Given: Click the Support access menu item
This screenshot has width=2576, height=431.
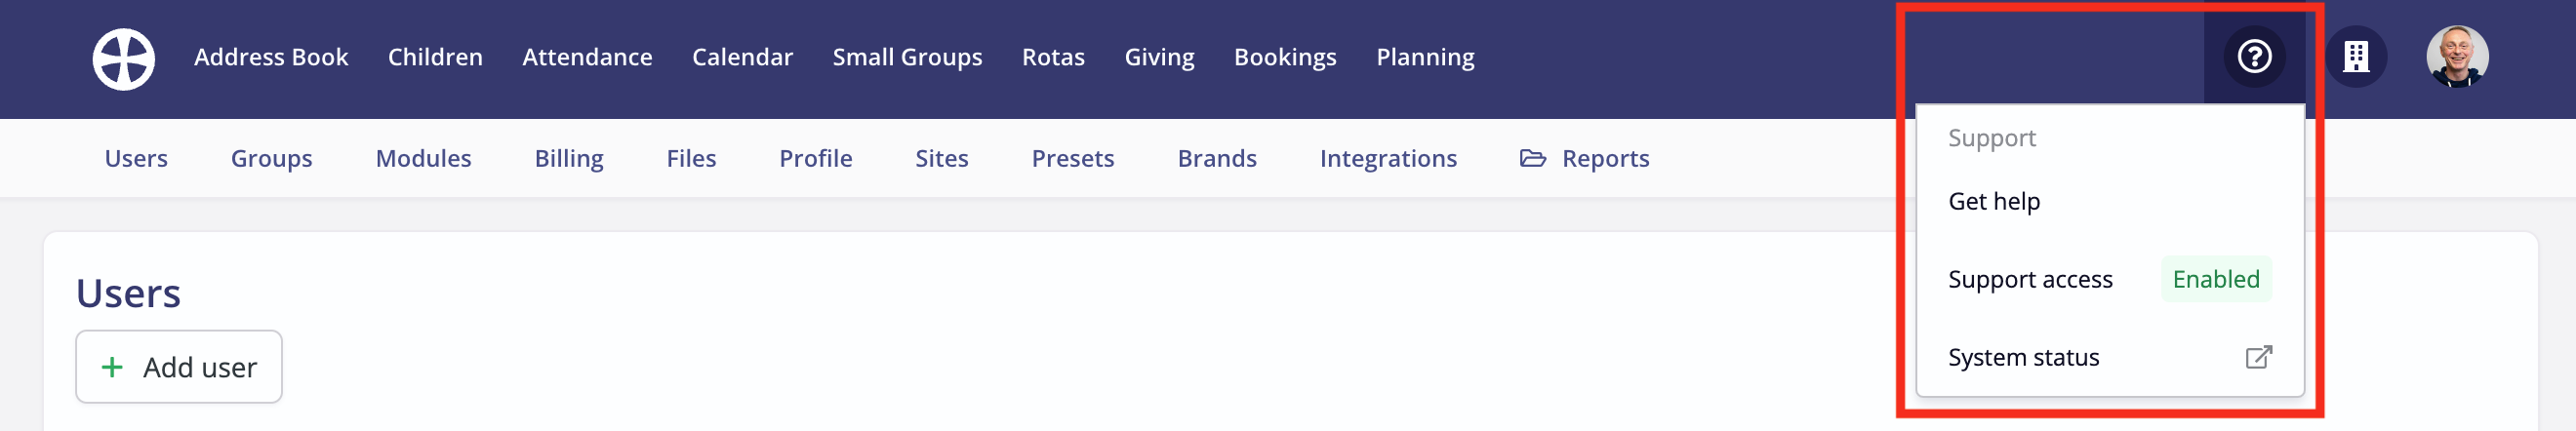Looking at the screenshot, I should (2109, 279).
